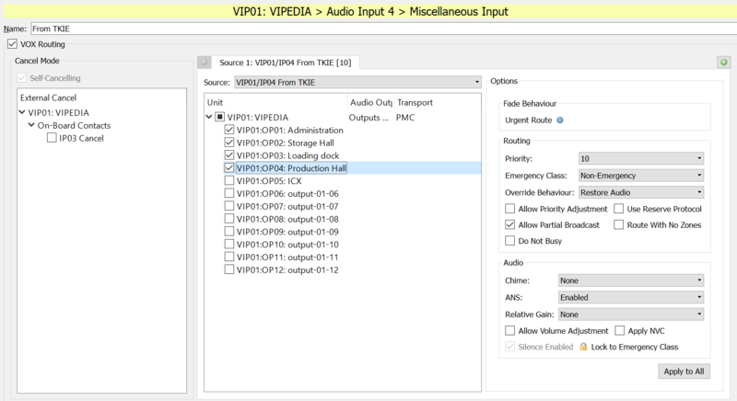The height and width of the screenshot is (401, 737).
Task: Enable the Do Not Busy option
Action: [510, 240]
